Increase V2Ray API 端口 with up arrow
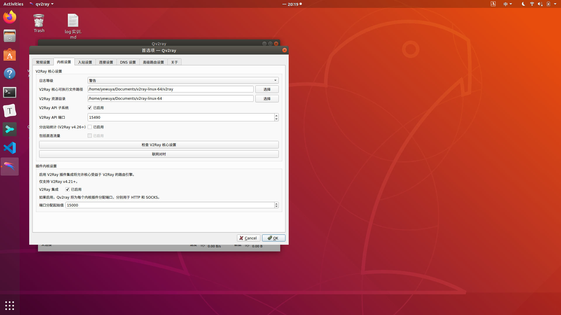The width and height of the screenshot is (561, 315). (x=276, y=116)
